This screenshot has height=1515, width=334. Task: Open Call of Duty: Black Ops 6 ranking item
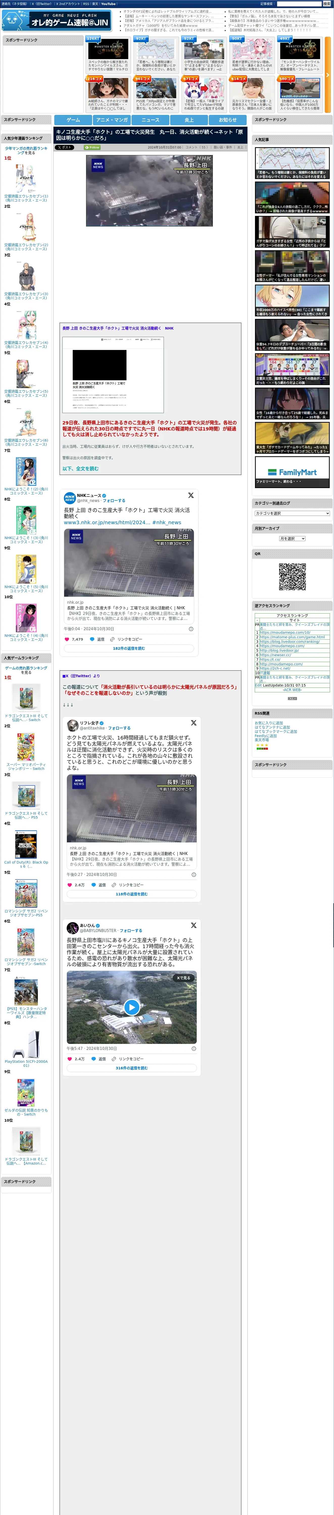[26, 849]
